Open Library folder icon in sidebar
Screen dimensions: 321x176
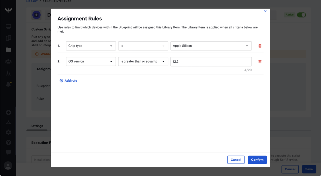point(8,50)
